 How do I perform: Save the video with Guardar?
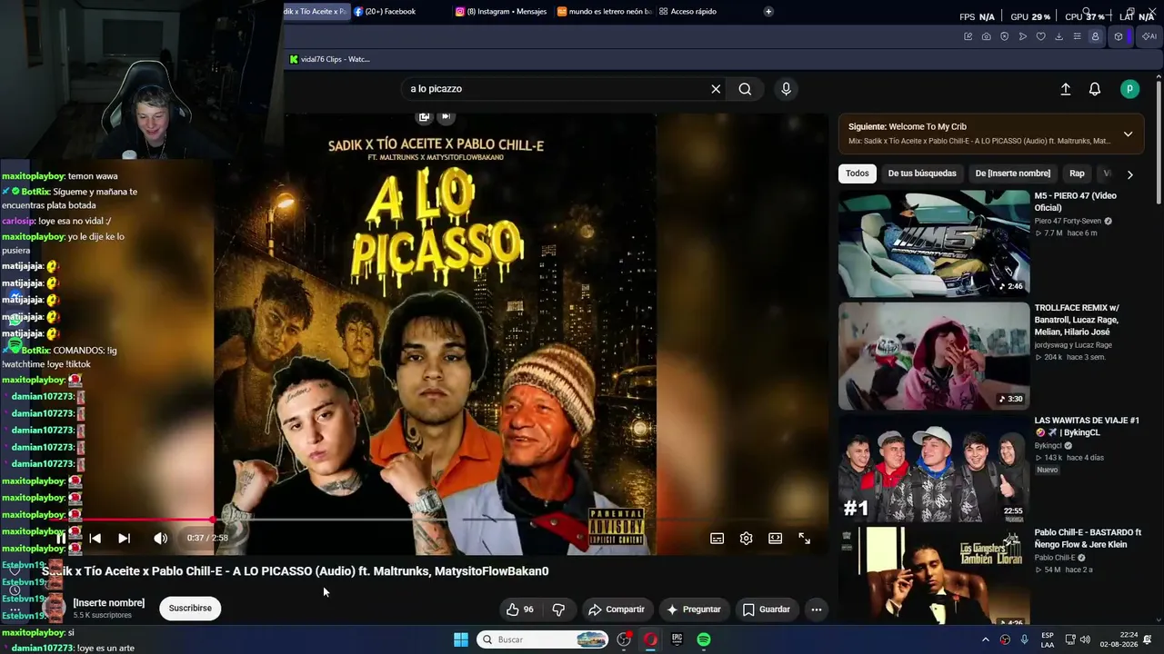(x=766, y=609)
